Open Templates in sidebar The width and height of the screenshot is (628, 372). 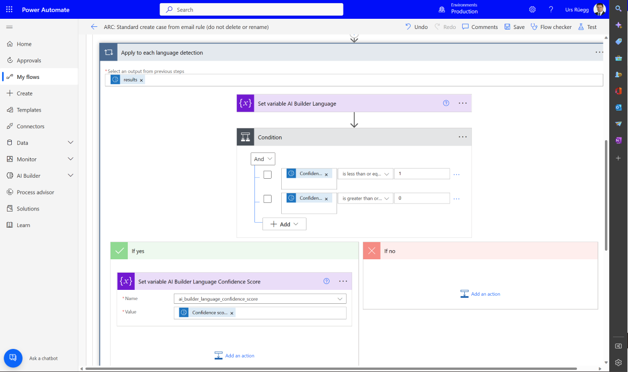click(x=39, y=110)
